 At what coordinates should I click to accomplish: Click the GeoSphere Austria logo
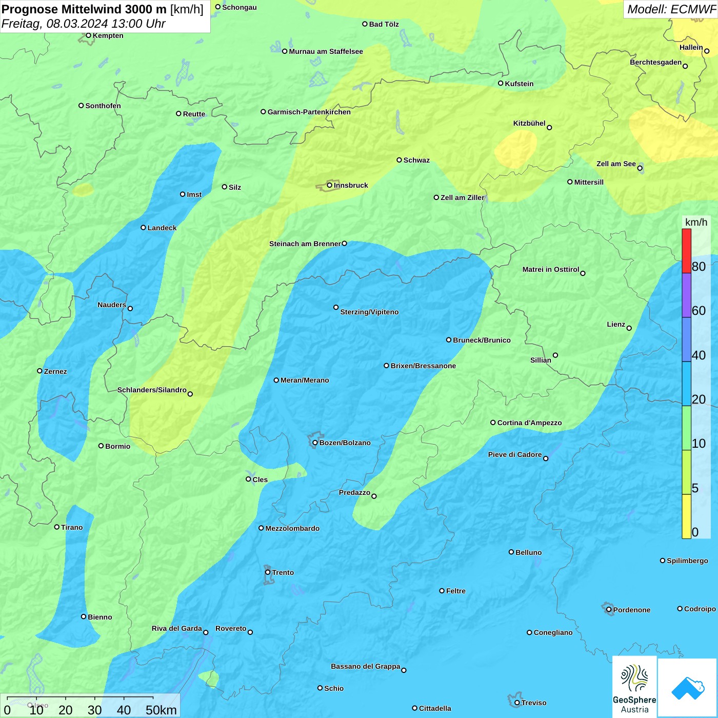tap(634, 687)
